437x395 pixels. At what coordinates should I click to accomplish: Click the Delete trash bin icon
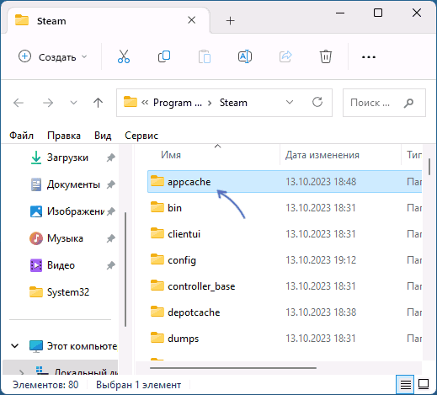coord(326,56)
